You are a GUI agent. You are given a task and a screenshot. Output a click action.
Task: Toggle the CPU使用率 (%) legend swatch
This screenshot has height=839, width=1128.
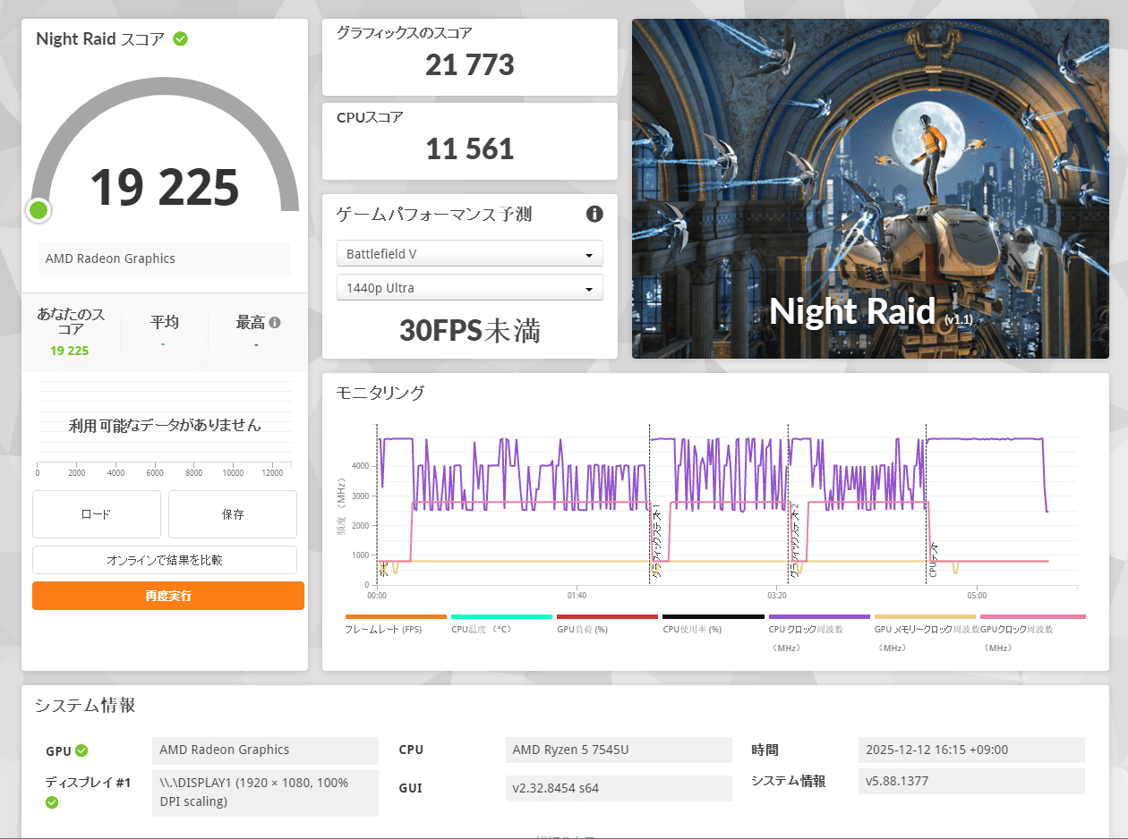click(x=713, y=617)
